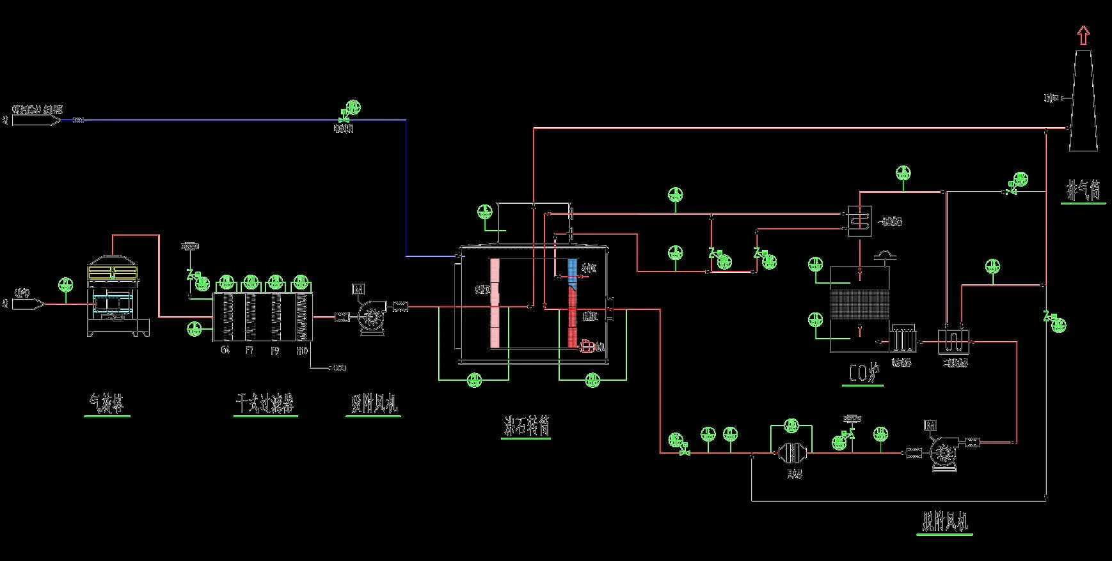This screenshot has width=1112, height=561.
Task: Click the 干式过滤器 label
Action: pyautogui.click(x=266, y=403)
